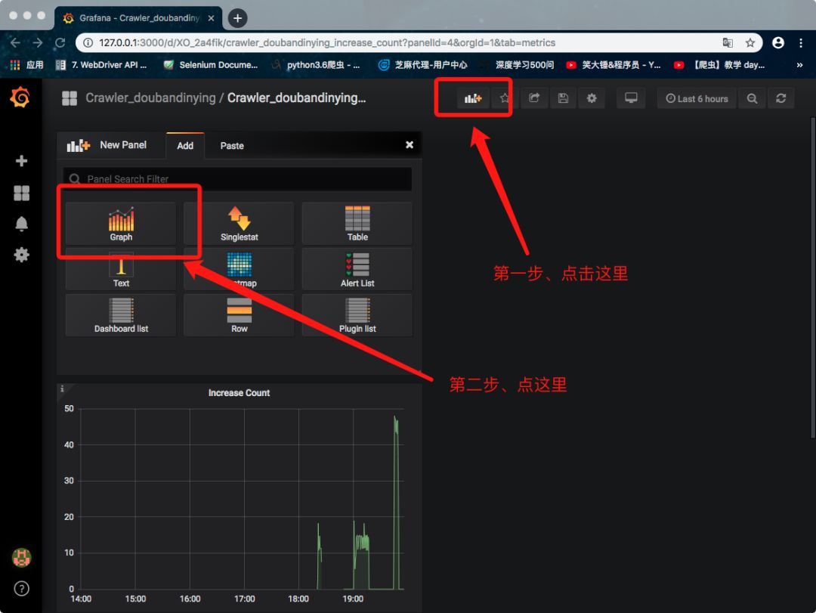Viewport: 816px width, 613px height.
Task: Open the 应用 apps bookmark
Action: coord(26,64)
